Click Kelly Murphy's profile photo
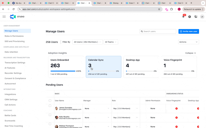 (x=56, y=118)
